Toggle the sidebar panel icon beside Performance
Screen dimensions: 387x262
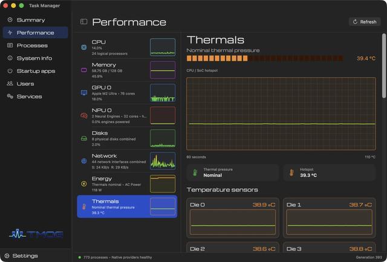click(x=83, y=22)
